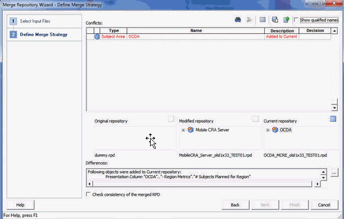Click conflicts table scroll down arrow
Image resolution: width=344 pixels, height=219 pixels.
pyautogui.click(x=334, y=108)
